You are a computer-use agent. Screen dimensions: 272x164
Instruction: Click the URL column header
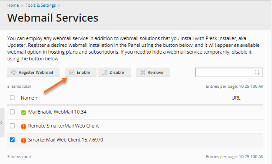pos(236,98)
